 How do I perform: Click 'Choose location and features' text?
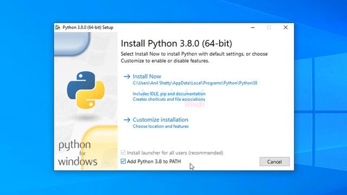click(160, 126)
